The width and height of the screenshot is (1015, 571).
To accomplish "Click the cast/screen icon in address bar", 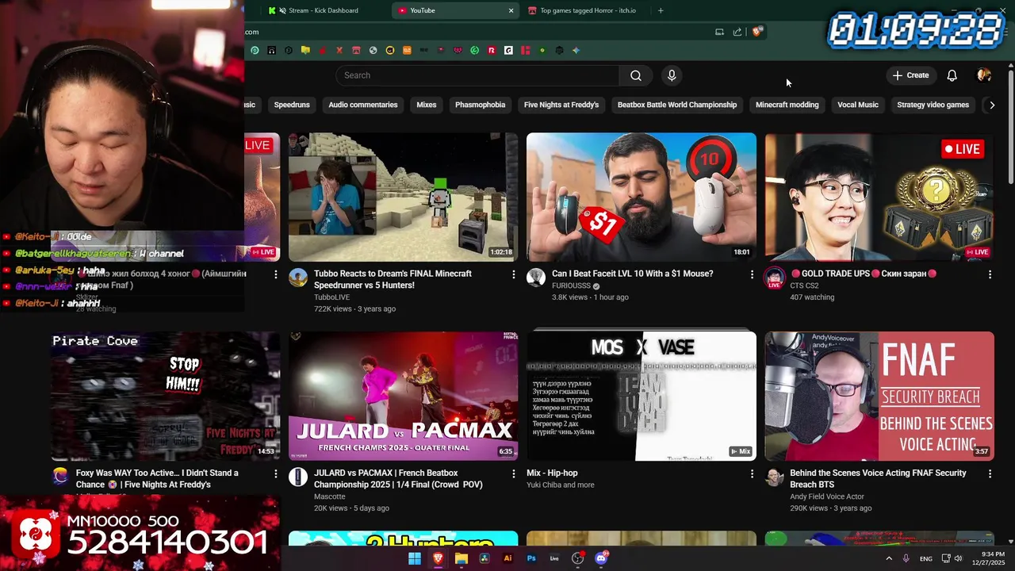I will [719, 32].
